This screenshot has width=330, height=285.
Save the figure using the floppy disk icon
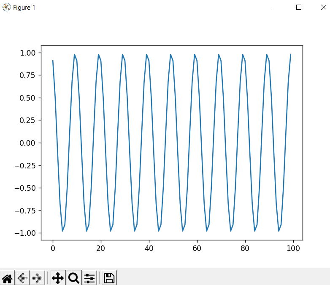coord(109,278)
